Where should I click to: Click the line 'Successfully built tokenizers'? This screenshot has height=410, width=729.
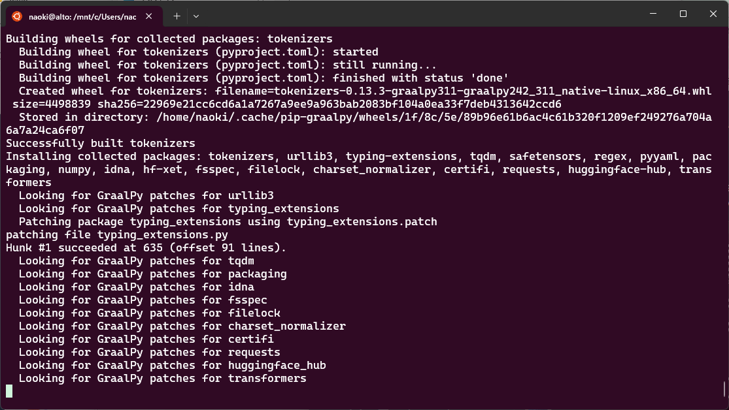(x=101, y=143)
